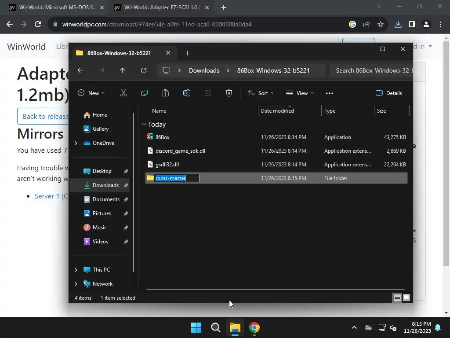Image resolution: width=450 pixels, height=338 pixels.
Task: Click the Rename icon in Explorer toolbar
Action: (186, 93)
